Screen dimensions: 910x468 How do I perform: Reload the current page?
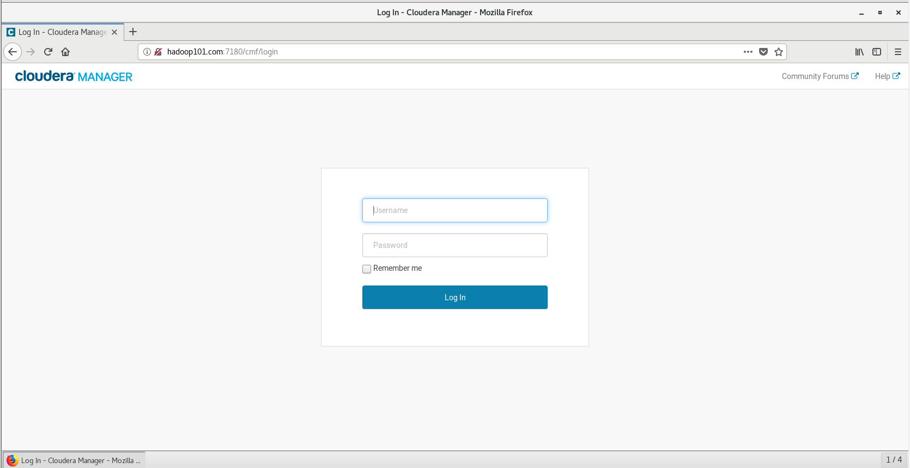pos(48,52)
